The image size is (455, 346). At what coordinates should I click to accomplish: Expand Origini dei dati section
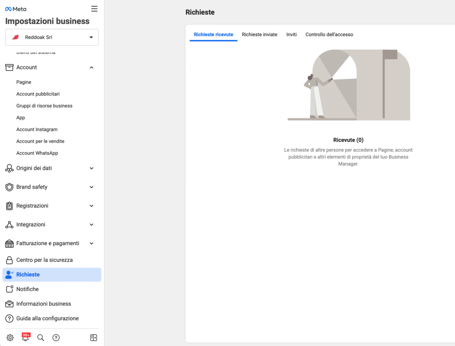click(x=92, y=168)
